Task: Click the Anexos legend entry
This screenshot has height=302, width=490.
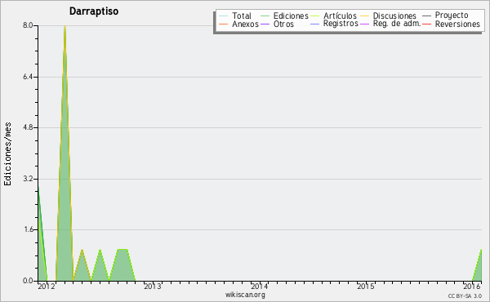Action: point(238,24)
